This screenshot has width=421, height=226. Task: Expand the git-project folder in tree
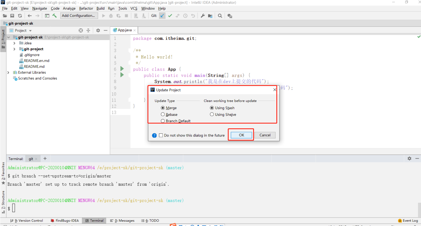[14, 49]
